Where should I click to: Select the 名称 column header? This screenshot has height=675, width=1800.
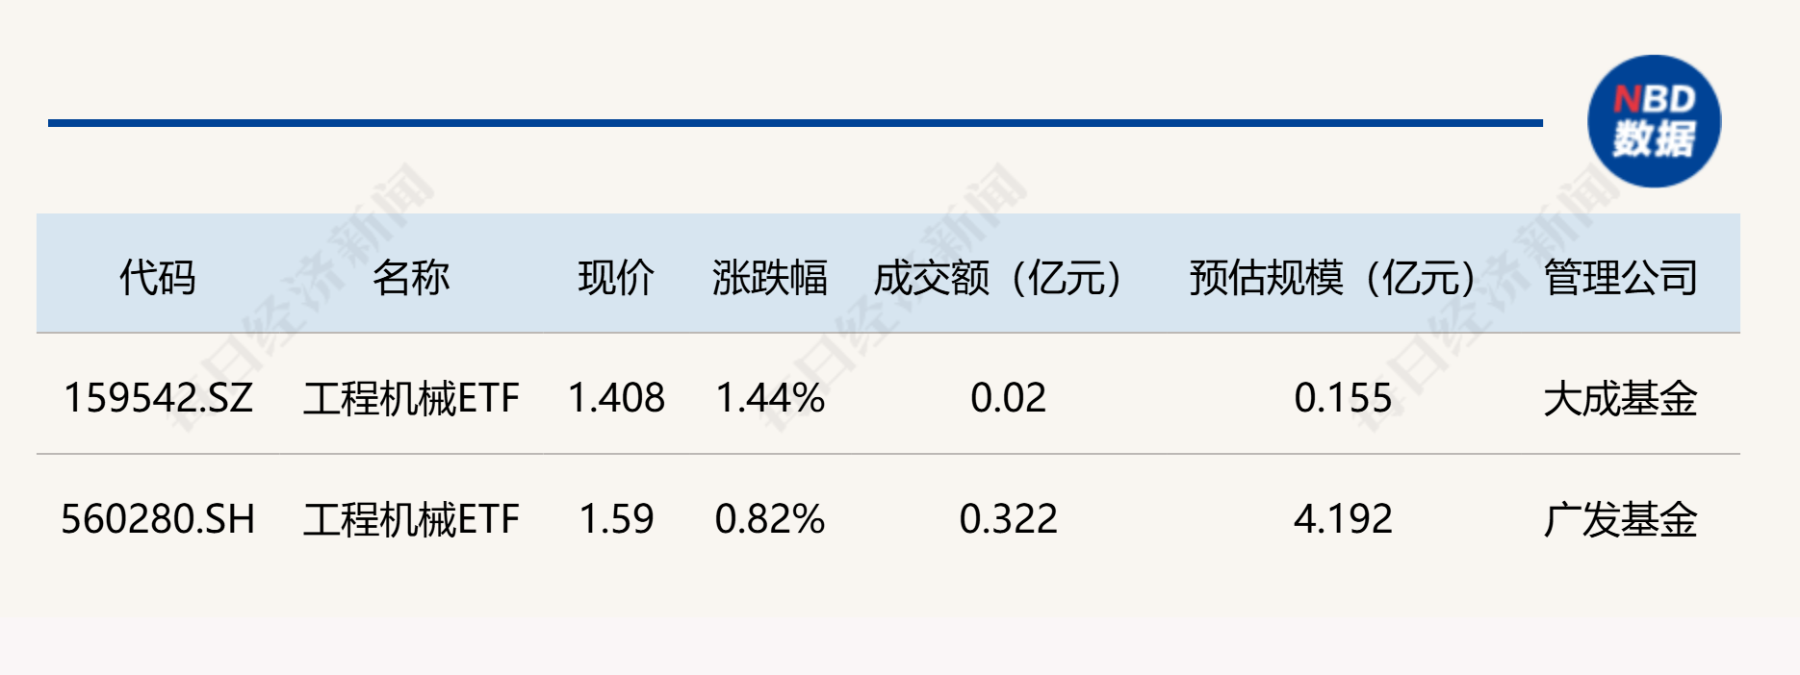[411, 278]
